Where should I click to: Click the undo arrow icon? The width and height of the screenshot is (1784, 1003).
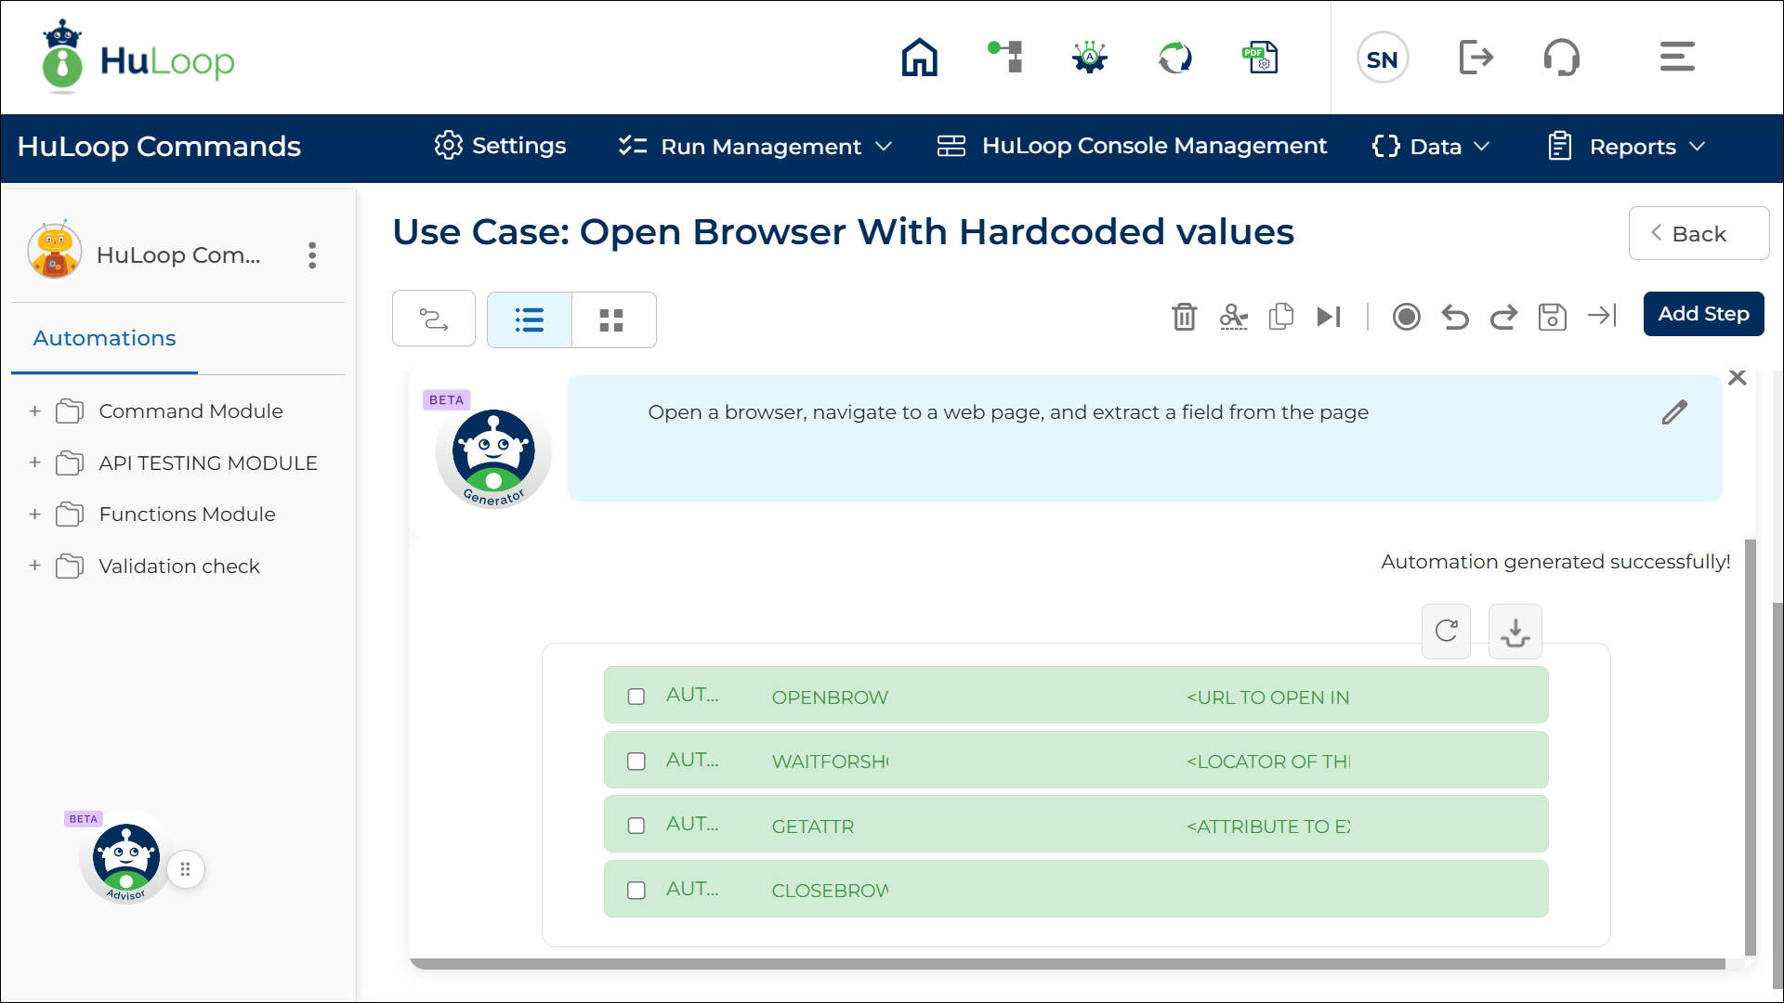pyautogui.click(x=1455, y=317)
